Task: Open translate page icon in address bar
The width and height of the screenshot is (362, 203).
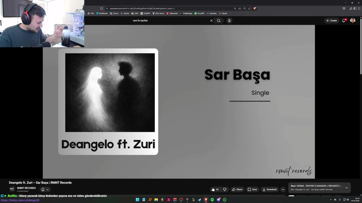Action: [235, 8]
